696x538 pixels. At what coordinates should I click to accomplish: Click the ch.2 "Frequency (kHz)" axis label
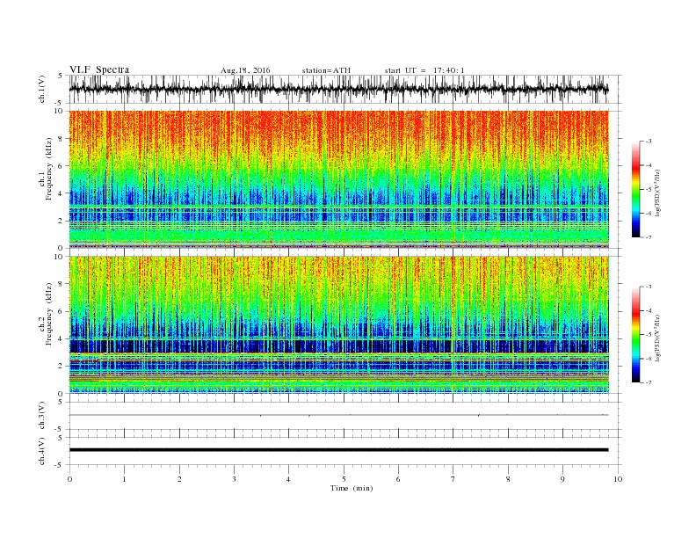point(49,315)
